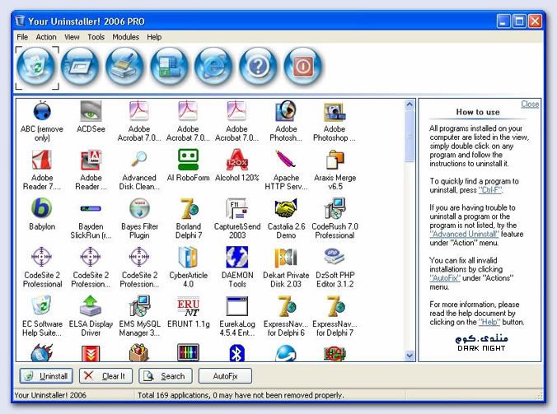Open the View menu

(72, 37)
